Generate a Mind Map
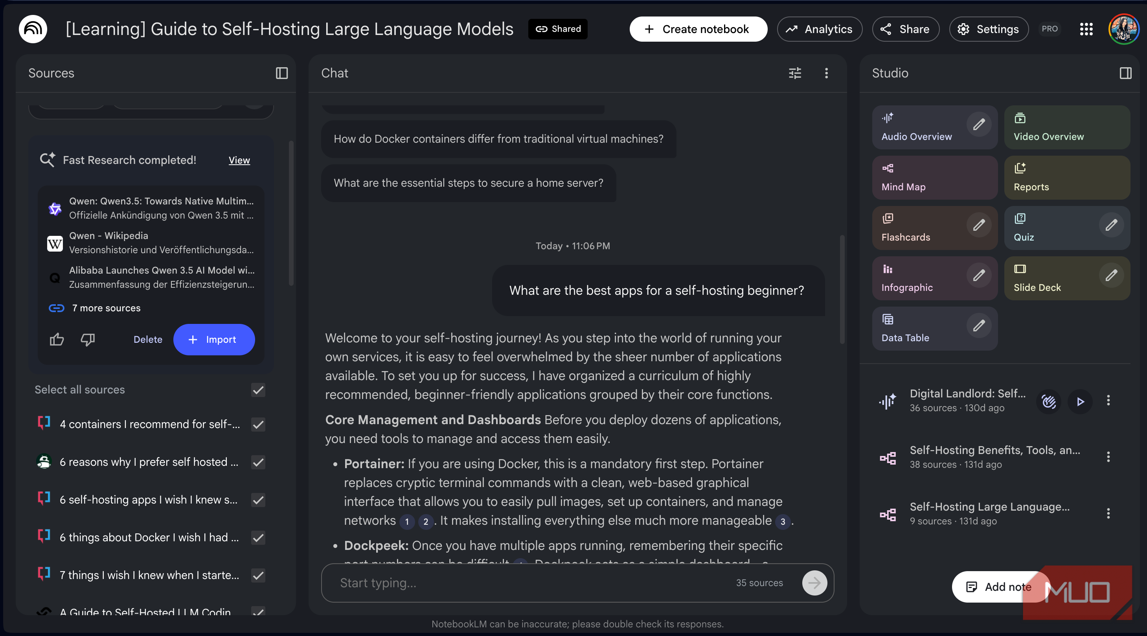The width and height of the screenshot is (1147, 636). tap(935, 177)
